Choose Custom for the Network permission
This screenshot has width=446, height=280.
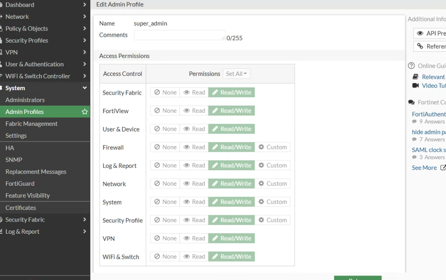272,184
